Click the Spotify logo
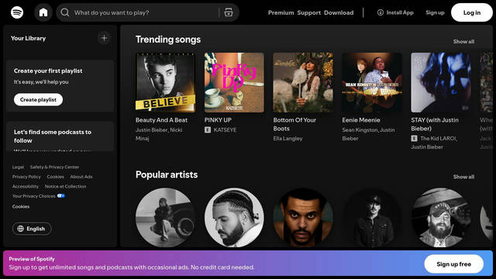The image size is (496, 279). (17, 12)
